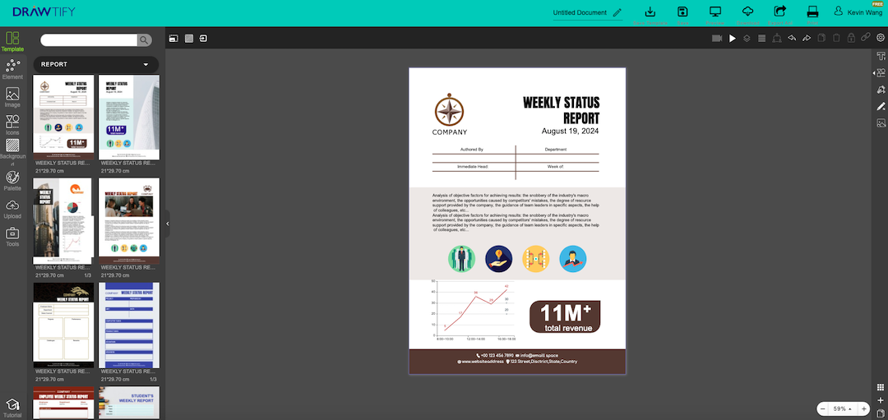Image resolution: width=888 pixels, height=420 pixels.
Task: Click the 11M+ total revenue badge
Action: [x=565, y=317]
